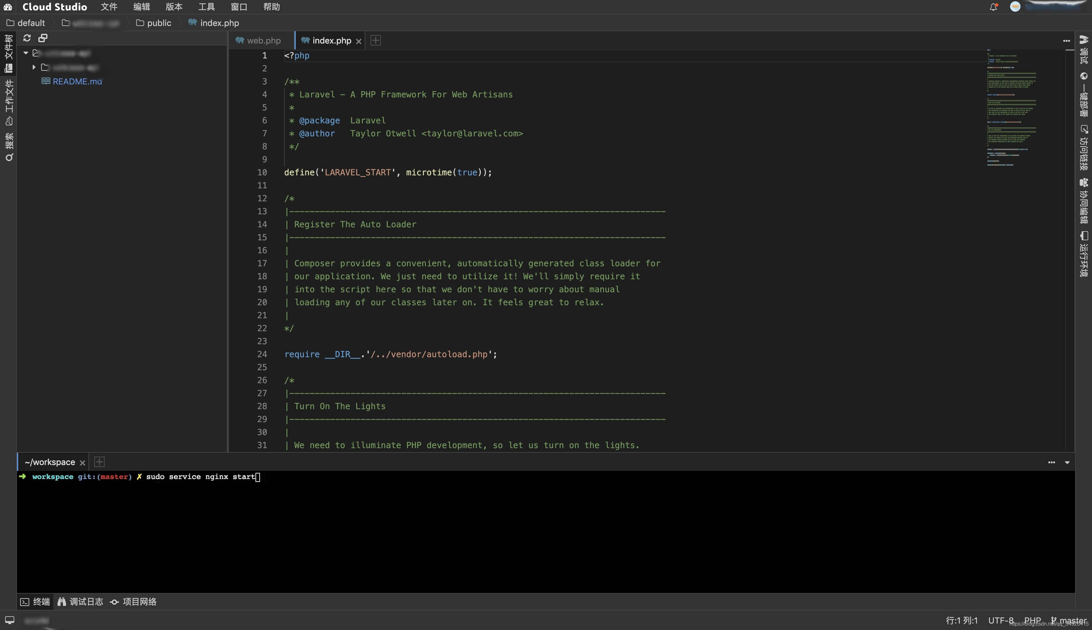Refresh the file tree
The height and width of the screenshot is (630, 1092).
pos(27,38)
